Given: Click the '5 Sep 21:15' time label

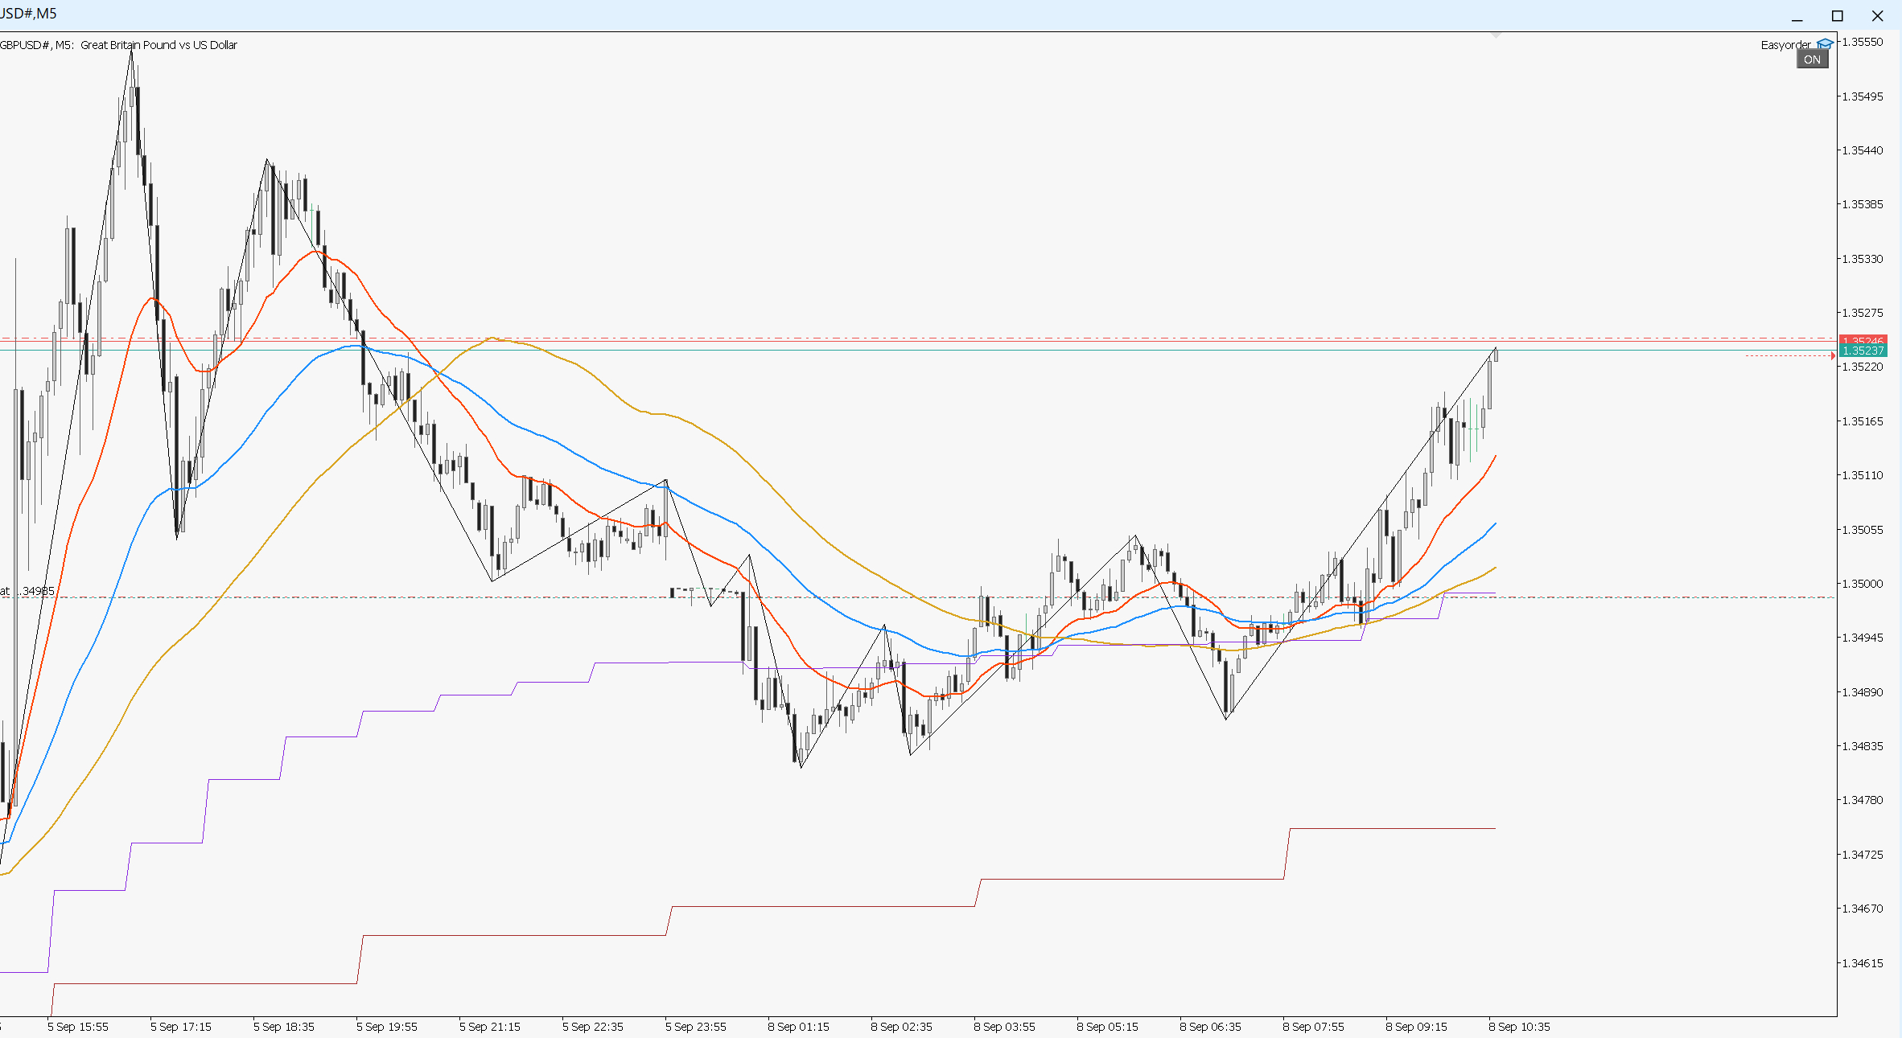Looking at the screenshot, I should click(490, 1027).
